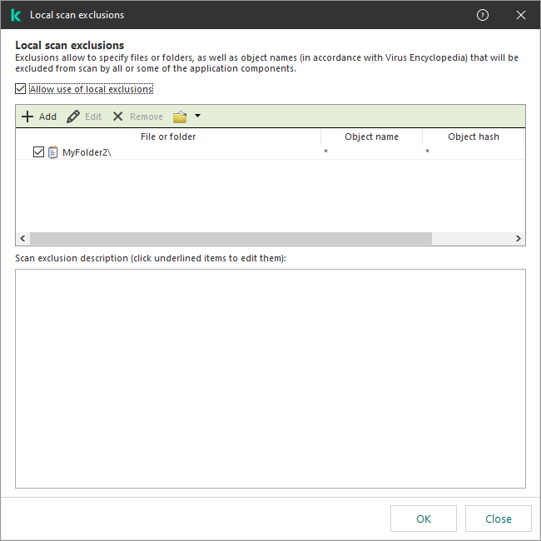This screenshot has height=541, width=541.
Task: Open help via the question mark icon
Action: tap(483, 15)
